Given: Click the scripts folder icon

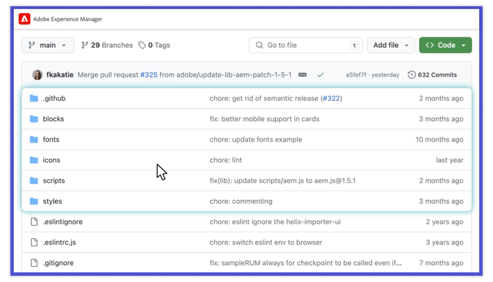Looking at the screenshot, I should 34,180.
